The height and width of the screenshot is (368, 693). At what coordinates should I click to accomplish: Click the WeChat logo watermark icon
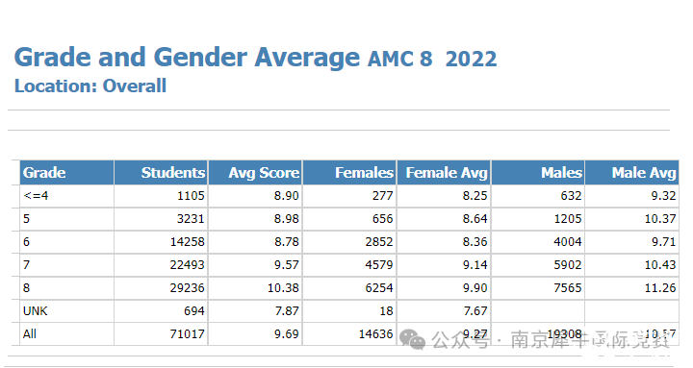[412, 339]
